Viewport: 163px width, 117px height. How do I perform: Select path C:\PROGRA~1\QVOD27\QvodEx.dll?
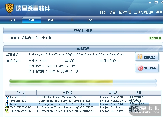point(60,97)
